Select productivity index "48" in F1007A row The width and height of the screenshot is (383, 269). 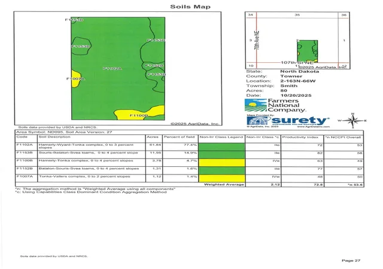(x=320, y=176)
